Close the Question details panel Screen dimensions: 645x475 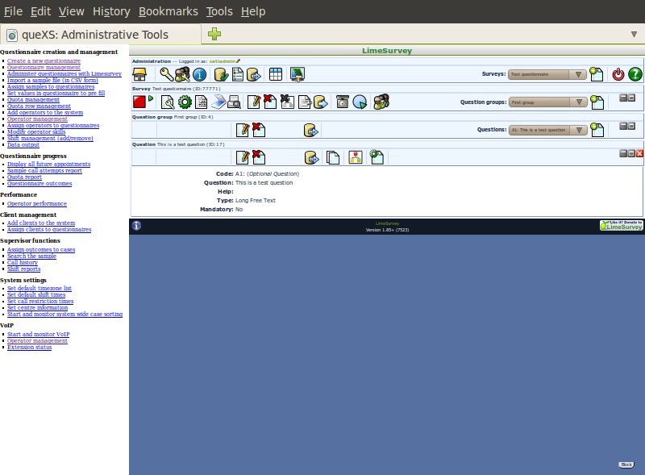640,153
